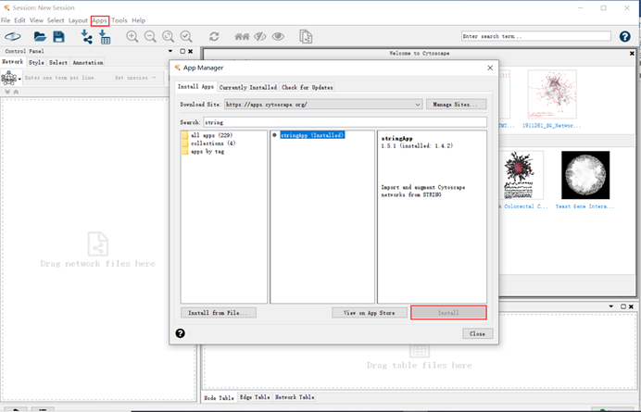Click collapse-all double chevron down icon

pos(7,92)
